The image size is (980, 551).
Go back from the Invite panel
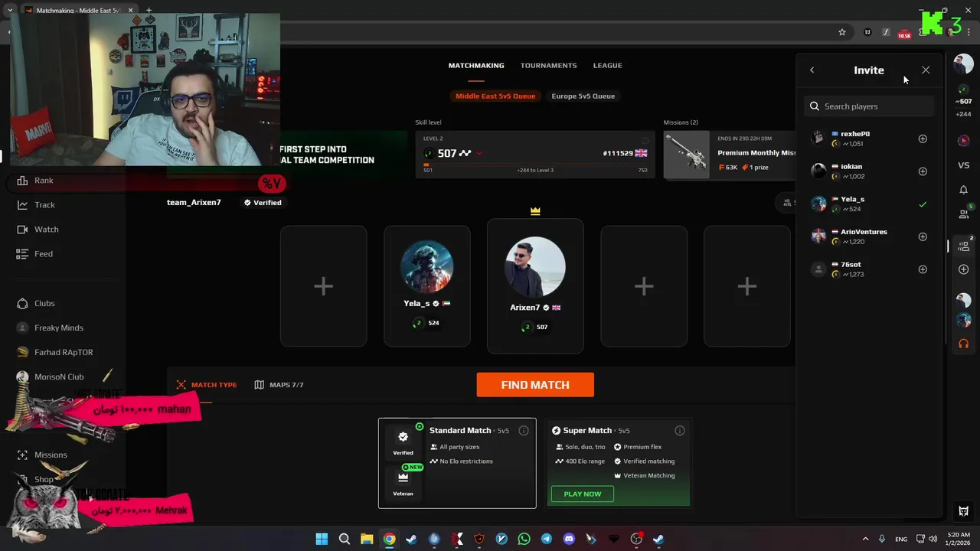812,70
